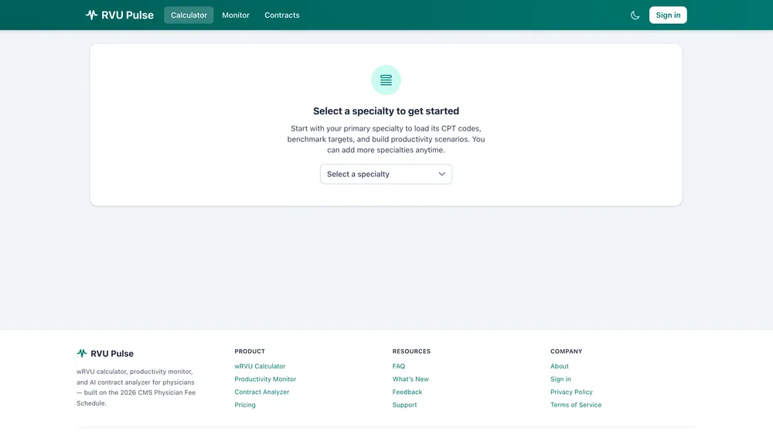Click the RVU Pulse footer logo

point(105,353)
